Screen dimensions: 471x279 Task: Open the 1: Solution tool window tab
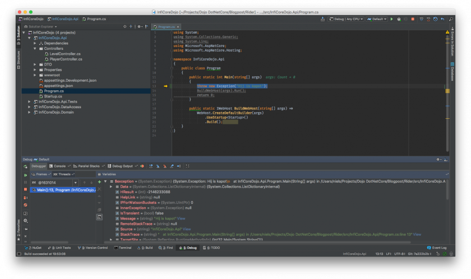(x=19, y=35)
